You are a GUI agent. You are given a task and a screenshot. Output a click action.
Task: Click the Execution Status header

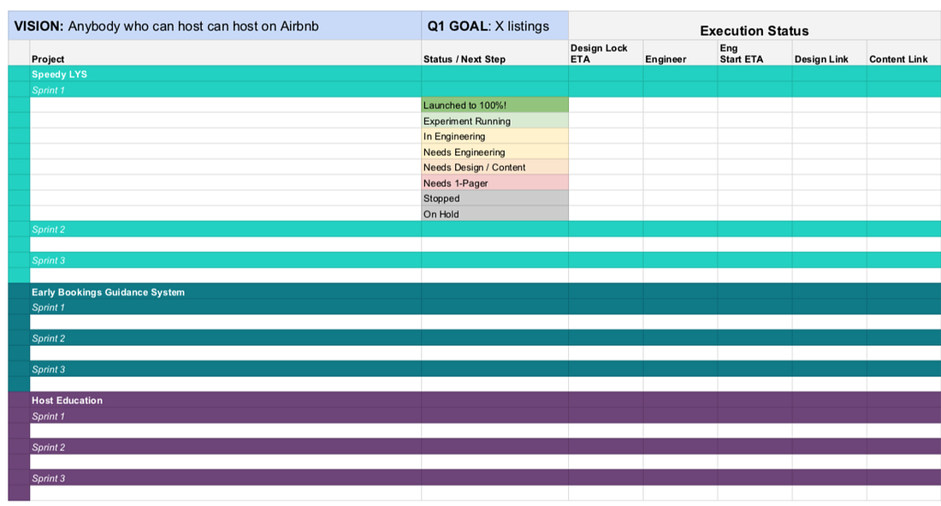point(754,31)
